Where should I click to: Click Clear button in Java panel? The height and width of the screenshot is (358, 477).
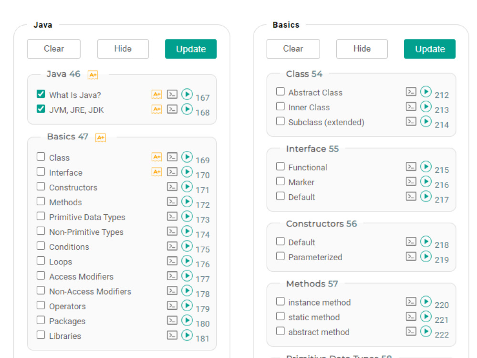click(54, 49)
